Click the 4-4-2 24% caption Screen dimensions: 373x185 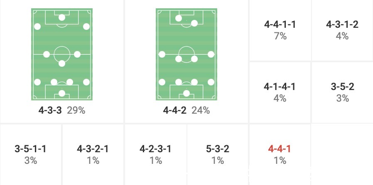pyautogui.click(x=186, y=111)
